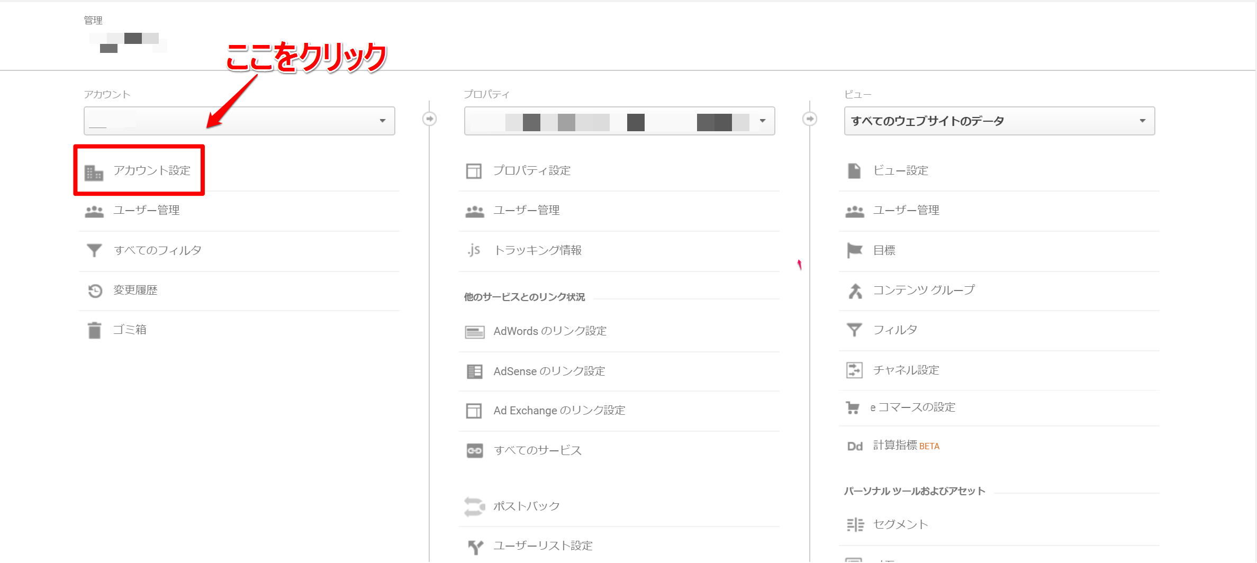
Task: Click the AdWords card icon
Action: tap(475, 332)
